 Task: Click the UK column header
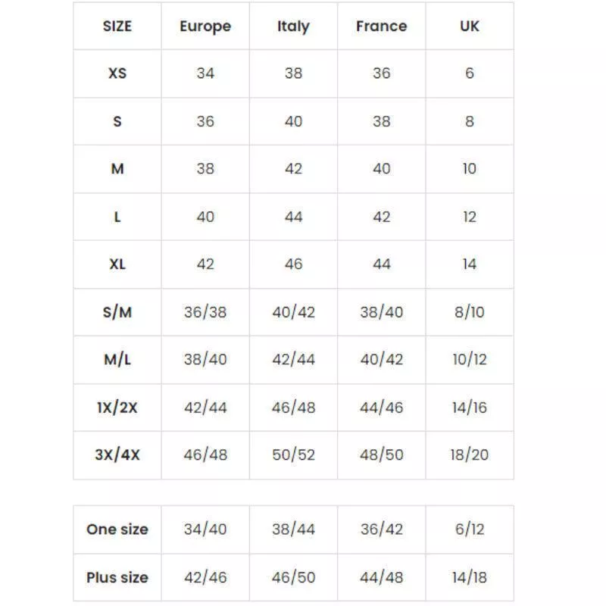(470, 27)
